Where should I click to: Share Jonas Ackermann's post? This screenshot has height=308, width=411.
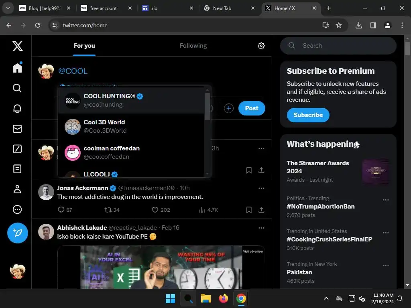click(x=261, y=210)
